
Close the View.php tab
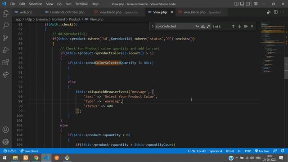pos(172,12)
